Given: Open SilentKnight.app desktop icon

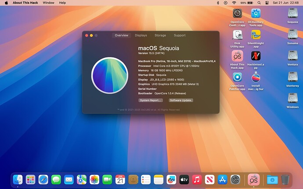Looking at the screenshot, I should pos(256,35).
